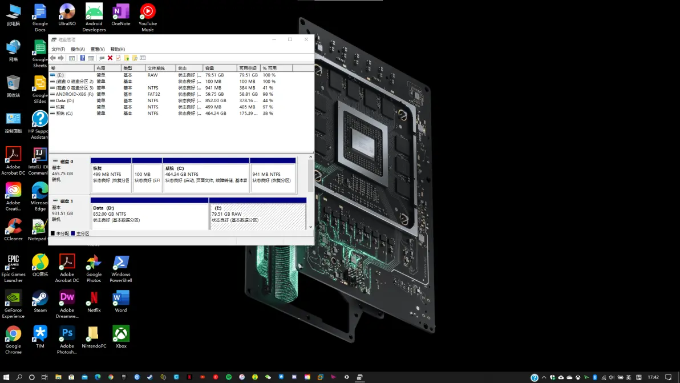
Task: Select the (E:) 79.51 GB RAW partition block
Action: (x=258, y=216)
